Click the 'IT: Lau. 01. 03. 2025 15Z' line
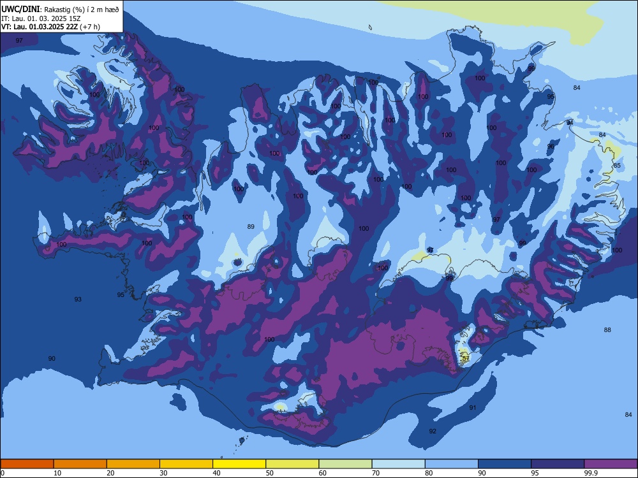Image resolution: width=638 pixels, height=478 pixels. tap(41, 18)
